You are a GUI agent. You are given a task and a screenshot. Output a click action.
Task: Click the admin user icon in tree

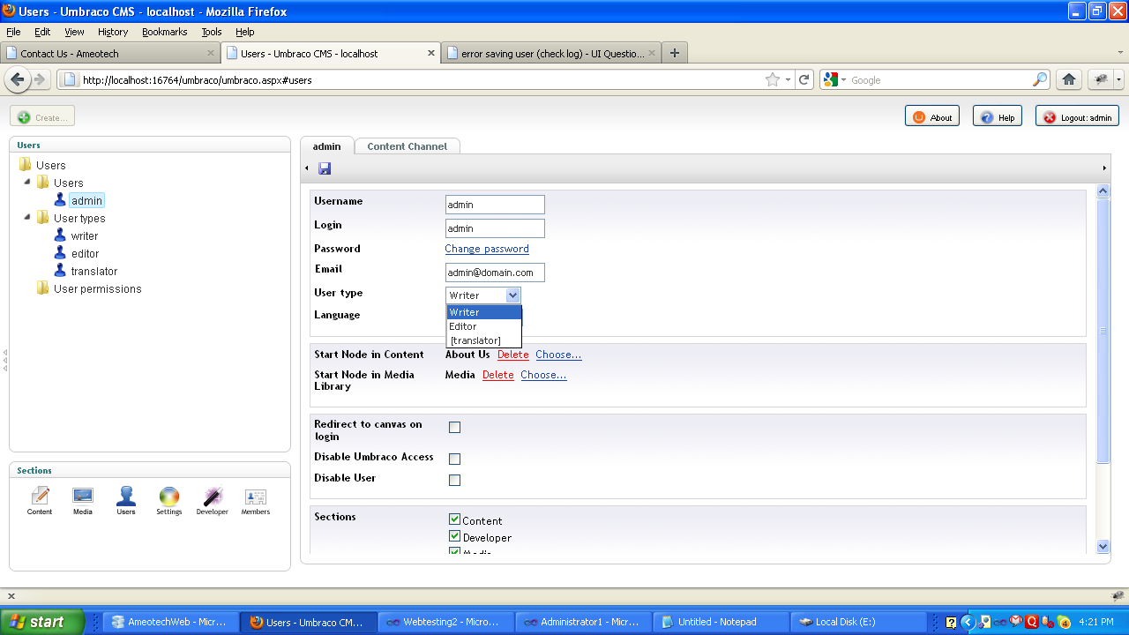pyautogui.click(x=60, y=200)
